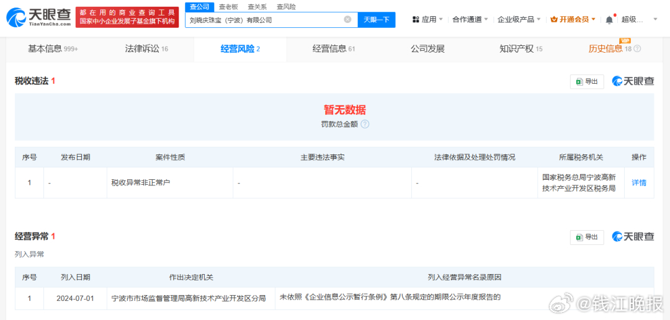This screenshot has width=670, height=320.
Task: Switch to 经营信息 61 tab
Action: pyautogui.click(x=334, y=49)
